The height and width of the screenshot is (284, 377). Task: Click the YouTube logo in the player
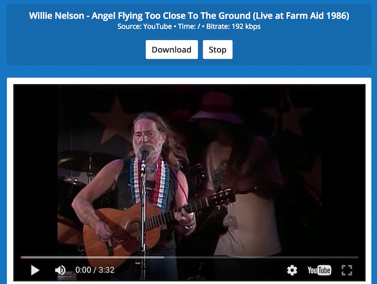[x=319, y=271]
